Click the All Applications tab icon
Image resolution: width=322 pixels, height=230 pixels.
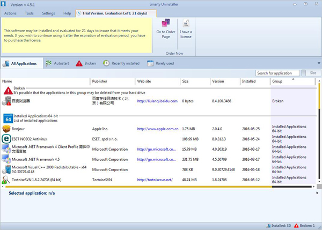point(6,64)
